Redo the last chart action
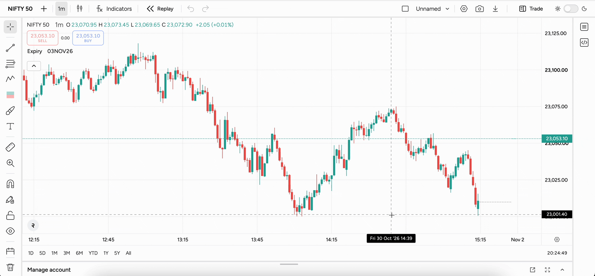The image size is (595, 276). tap(206, 9)
